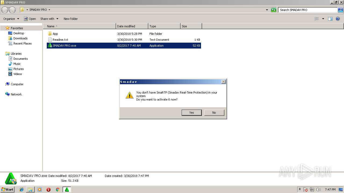Sort by Date modified column

[132, 26]
